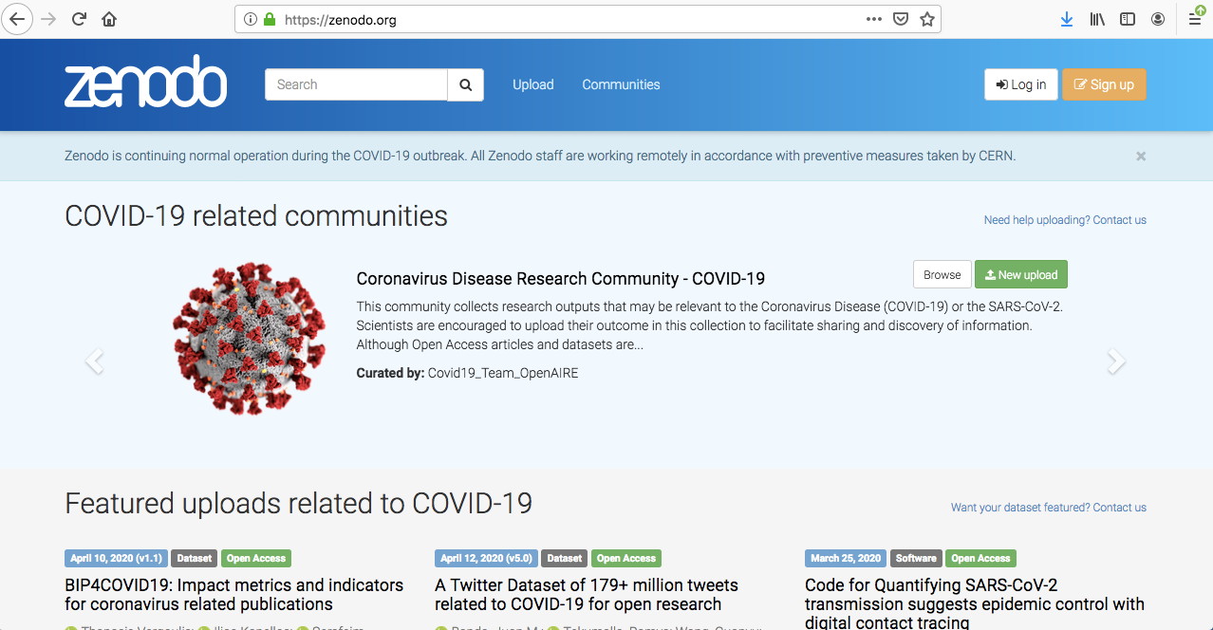Click the COVID-19 related communities heading
This screenshot has width=1213, height=630.
coord(256,216)
